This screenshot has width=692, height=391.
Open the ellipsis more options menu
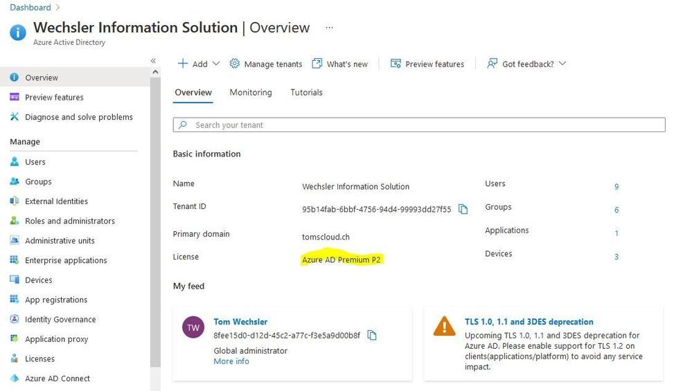pos(329,28)
